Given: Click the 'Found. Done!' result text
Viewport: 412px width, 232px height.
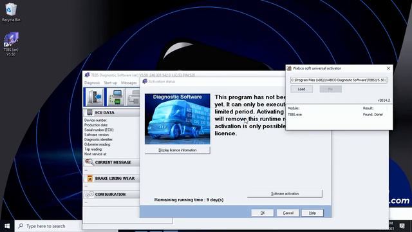Looking at the screenshot, I should [x=373, y=115].
